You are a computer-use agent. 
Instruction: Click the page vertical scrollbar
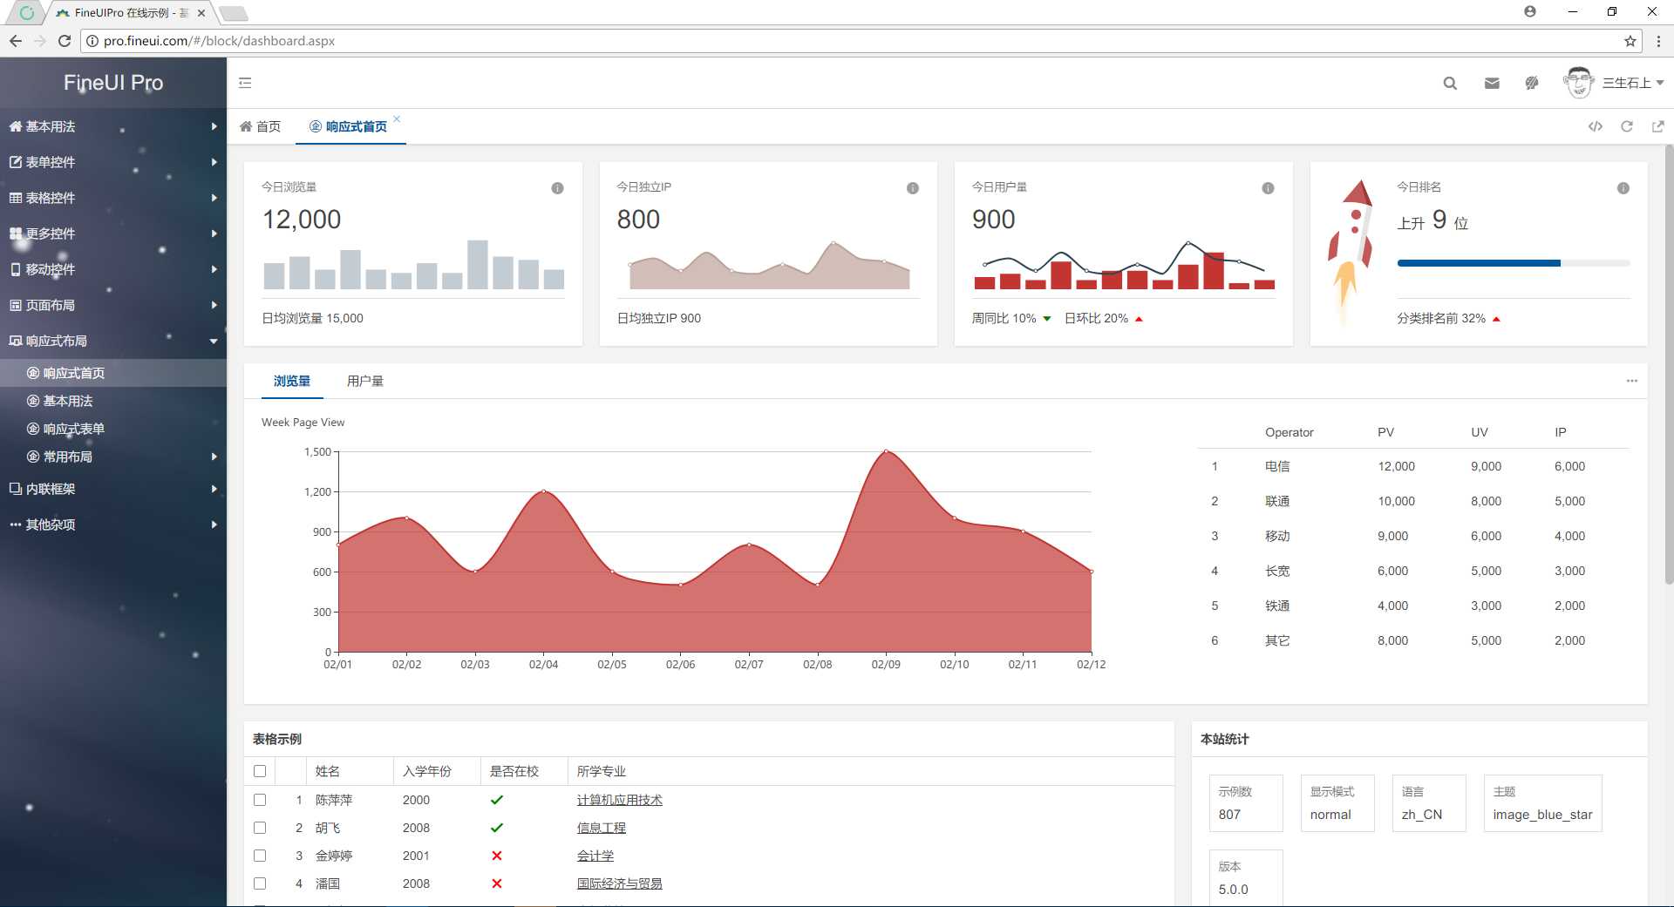1669,364
